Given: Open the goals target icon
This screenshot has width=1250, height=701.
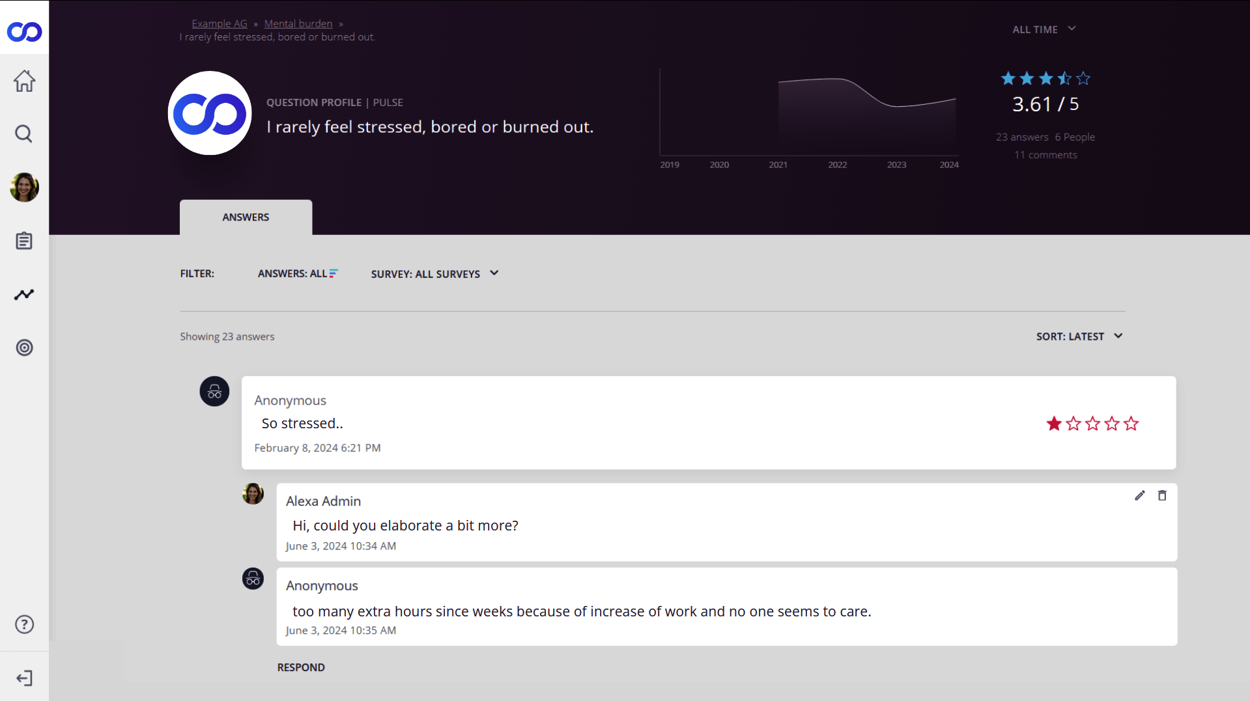Looking at the screenshot, I should coord(24,348).
